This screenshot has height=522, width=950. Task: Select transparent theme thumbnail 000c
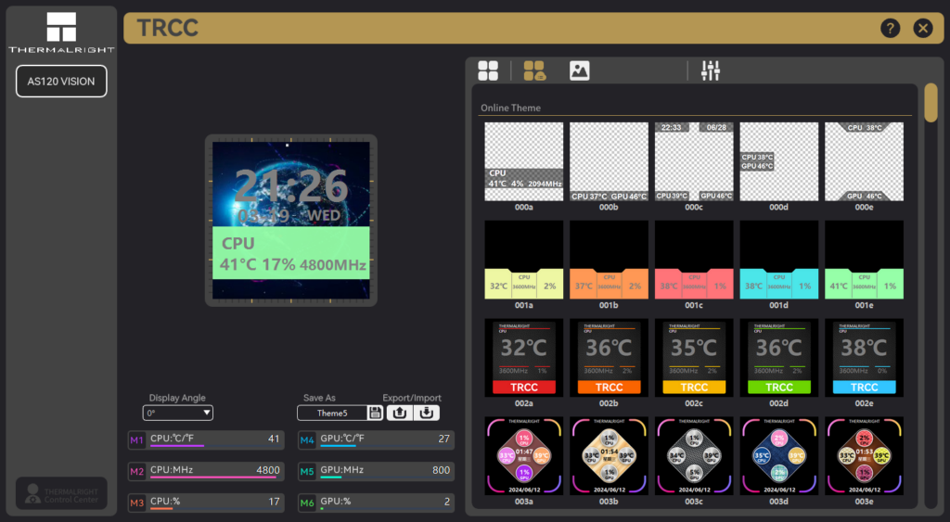tap(694, 161)
